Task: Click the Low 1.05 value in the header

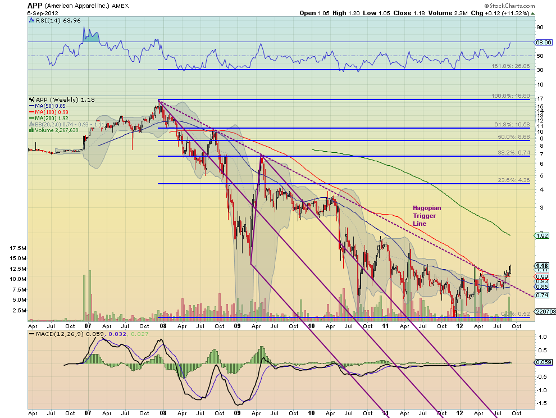Action: click(x=376, y=13)
